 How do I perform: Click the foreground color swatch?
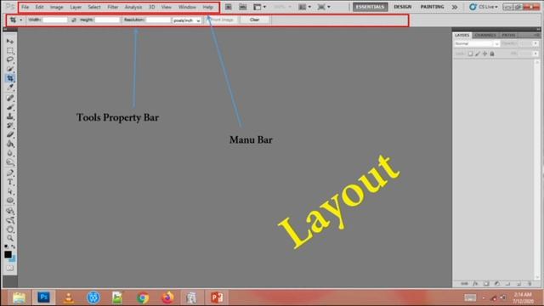point(8,255)
